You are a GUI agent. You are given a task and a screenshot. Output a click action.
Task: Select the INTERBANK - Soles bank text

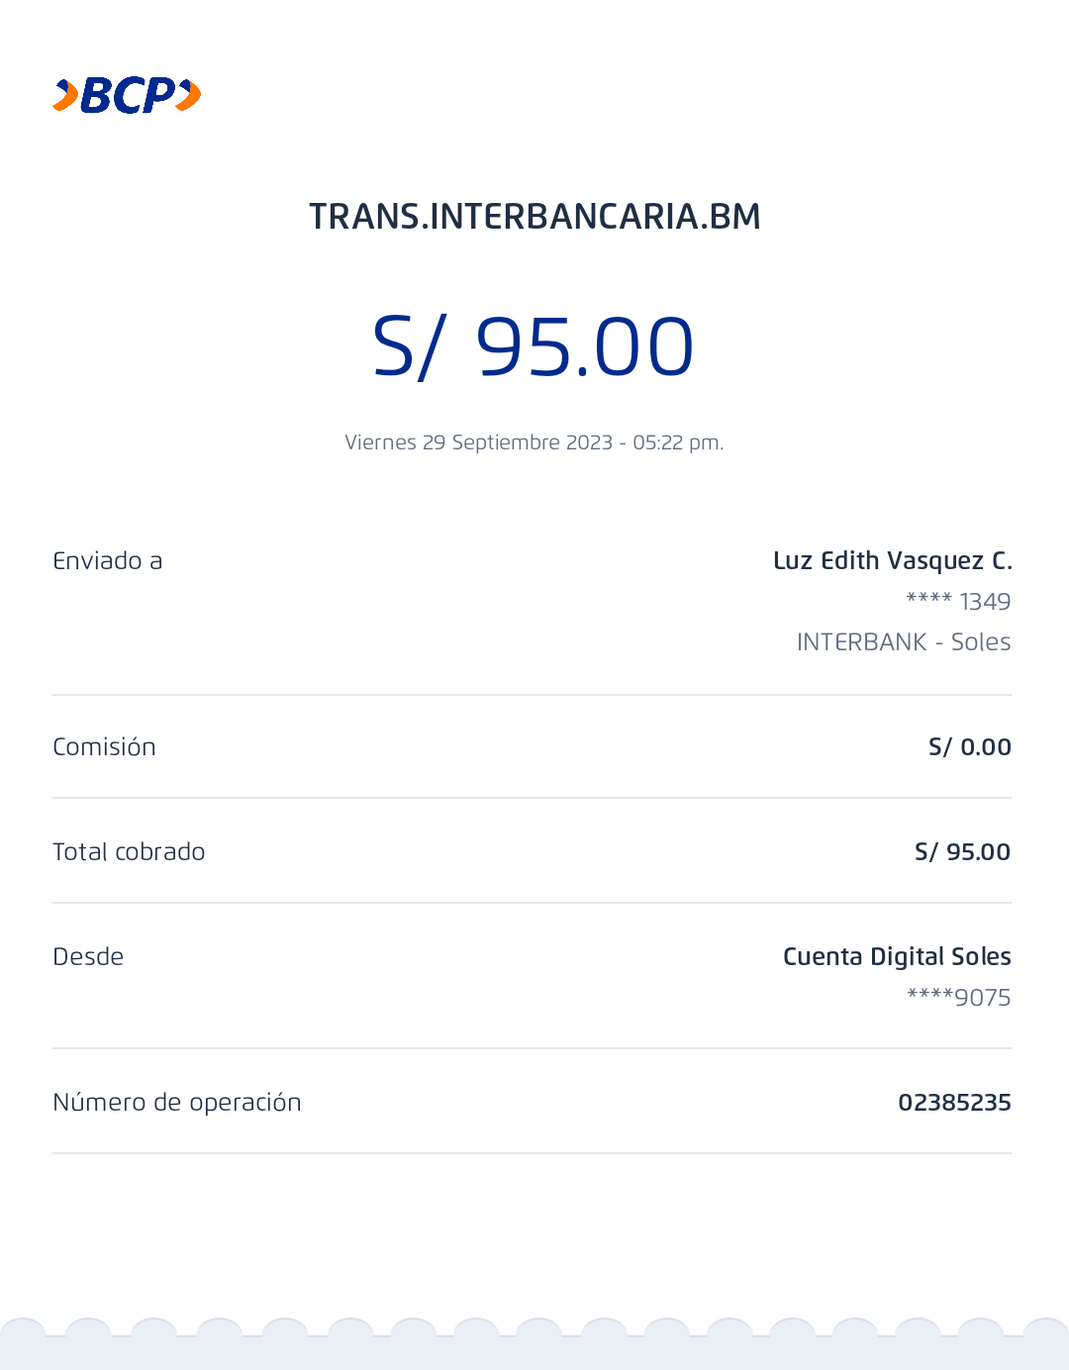click(903, 642)
